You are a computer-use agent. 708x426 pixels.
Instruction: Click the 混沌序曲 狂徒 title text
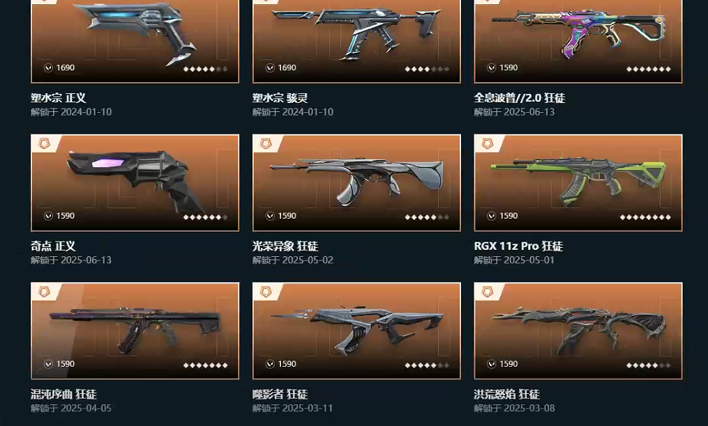coord(63,395)
